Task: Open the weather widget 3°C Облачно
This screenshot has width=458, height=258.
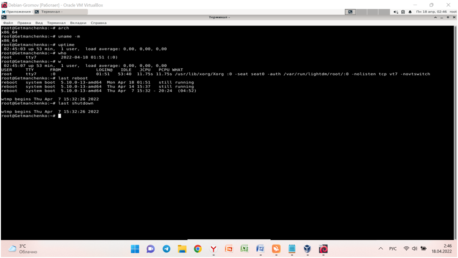Action: 23,249
